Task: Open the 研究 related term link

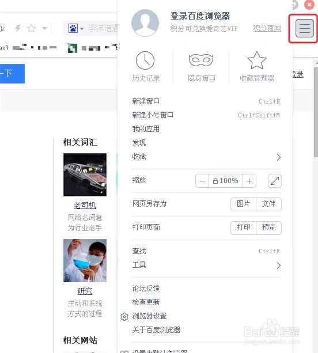Action: click(x=85, y=291)
